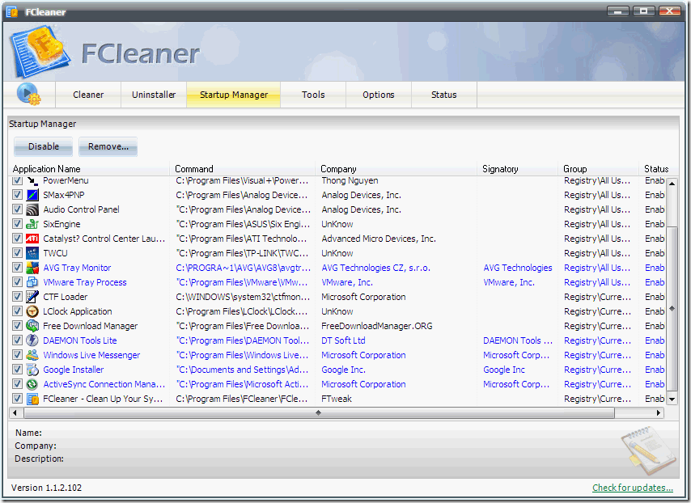Click the LClock Application icon
Screen dimensions: 691x503
tap(32, 311)
